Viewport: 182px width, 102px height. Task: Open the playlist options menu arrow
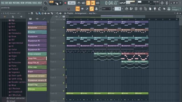click(29, 13)
